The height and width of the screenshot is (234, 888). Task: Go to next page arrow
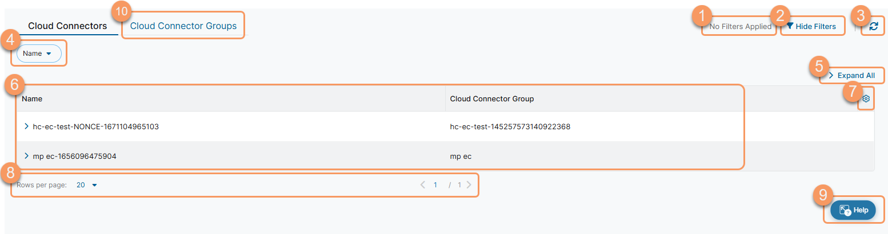[469, 185]
